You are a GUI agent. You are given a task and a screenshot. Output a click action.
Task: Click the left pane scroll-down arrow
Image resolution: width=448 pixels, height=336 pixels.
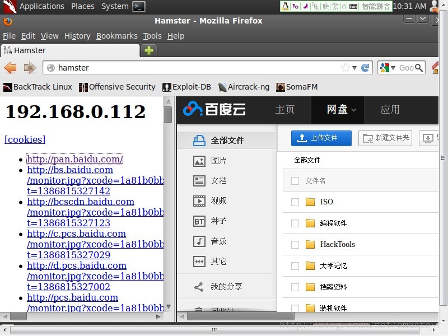[169, 307]
